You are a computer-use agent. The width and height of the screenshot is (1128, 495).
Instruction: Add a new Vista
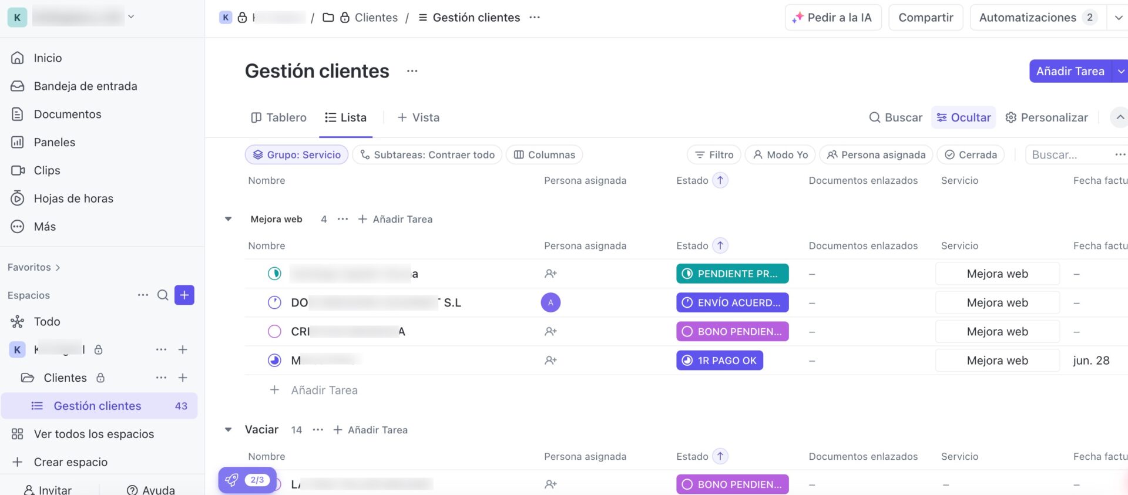pyautogui.click(x=418, y=117)
